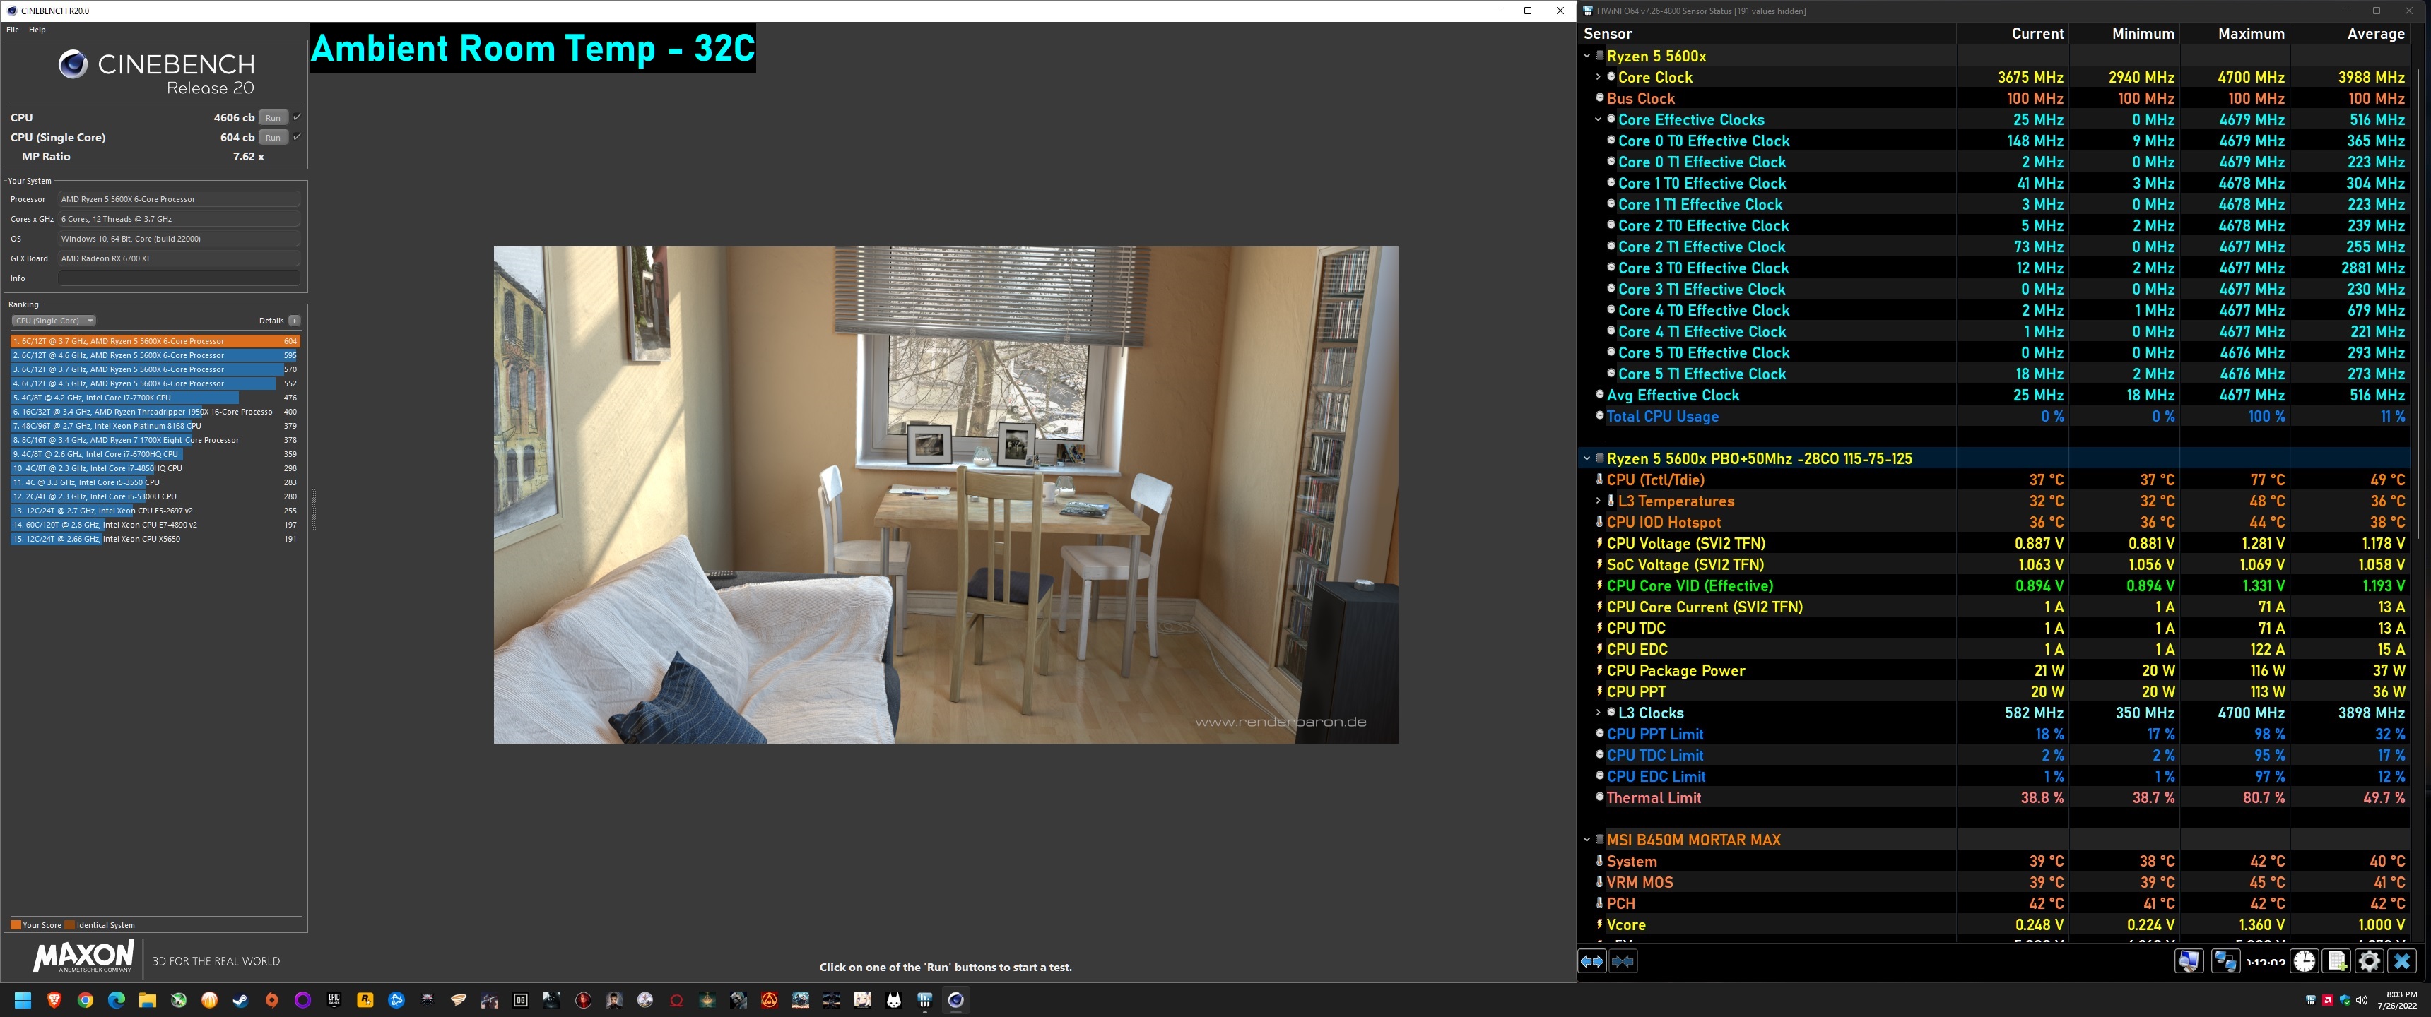The height and width of the screenshot is (1017, 2431).
Task: Open the File menu in Cinebench
Action: pos(12,30)
